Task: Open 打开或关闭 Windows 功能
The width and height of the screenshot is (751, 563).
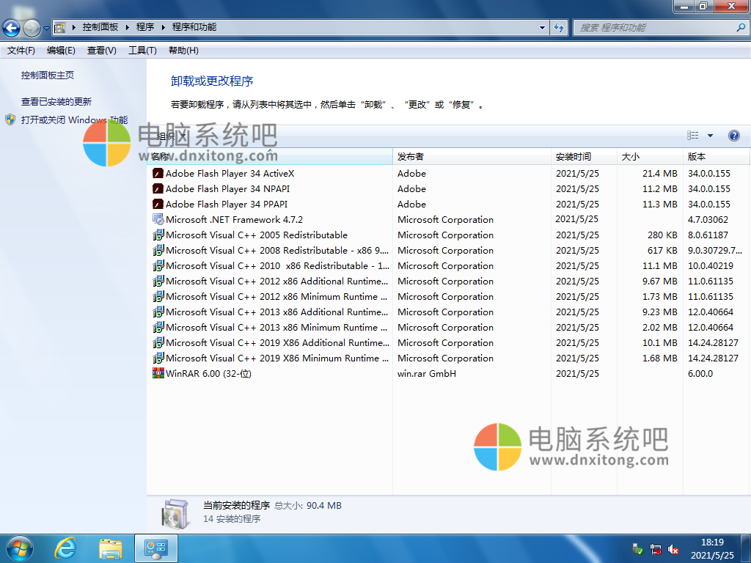Action: (75, 121)
